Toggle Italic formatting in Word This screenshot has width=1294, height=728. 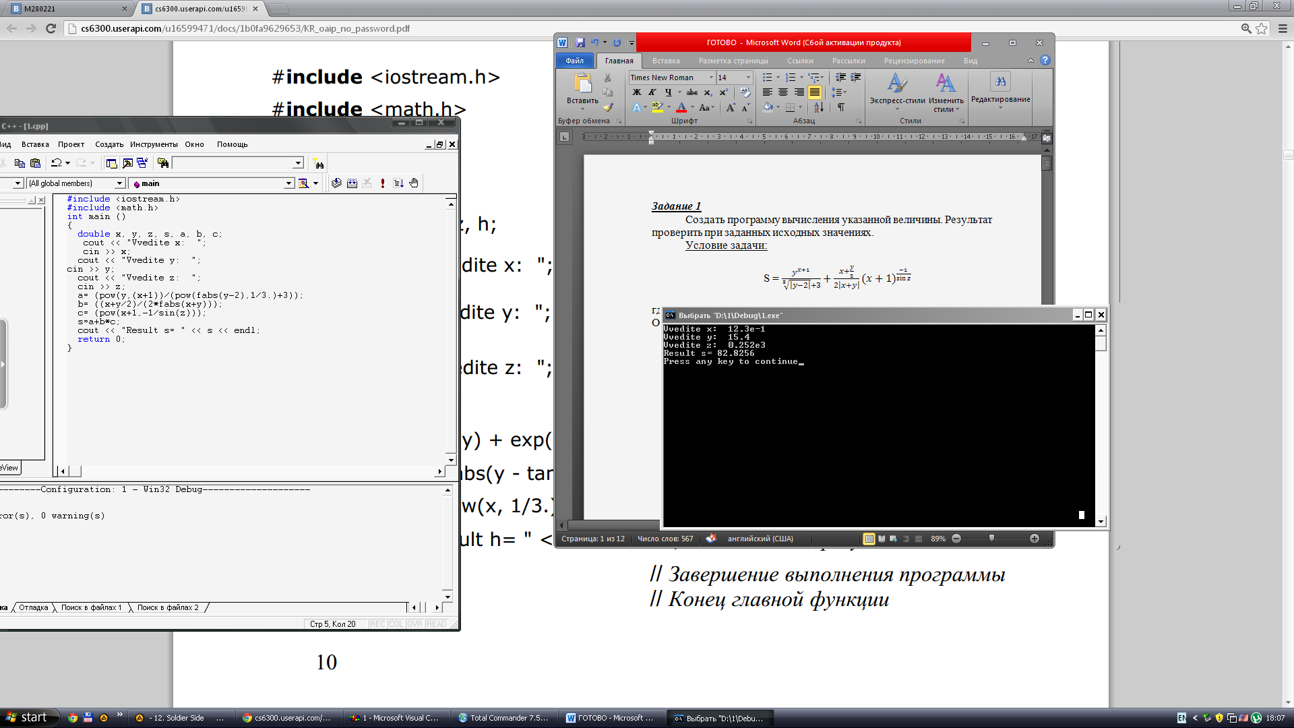click(x=652, y=92)
